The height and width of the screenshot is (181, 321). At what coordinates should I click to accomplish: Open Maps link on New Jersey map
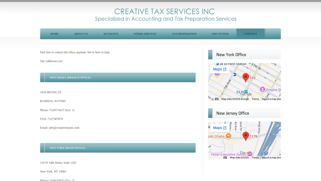tap(220, 128)
